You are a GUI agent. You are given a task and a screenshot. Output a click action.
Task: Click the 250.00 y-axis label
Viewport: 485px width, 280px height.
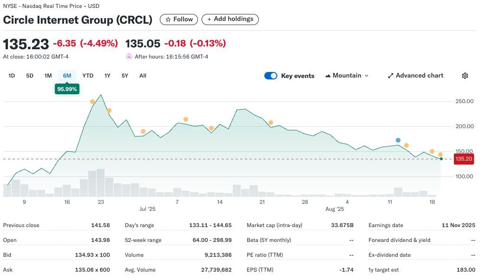click(x=464, y=101)
